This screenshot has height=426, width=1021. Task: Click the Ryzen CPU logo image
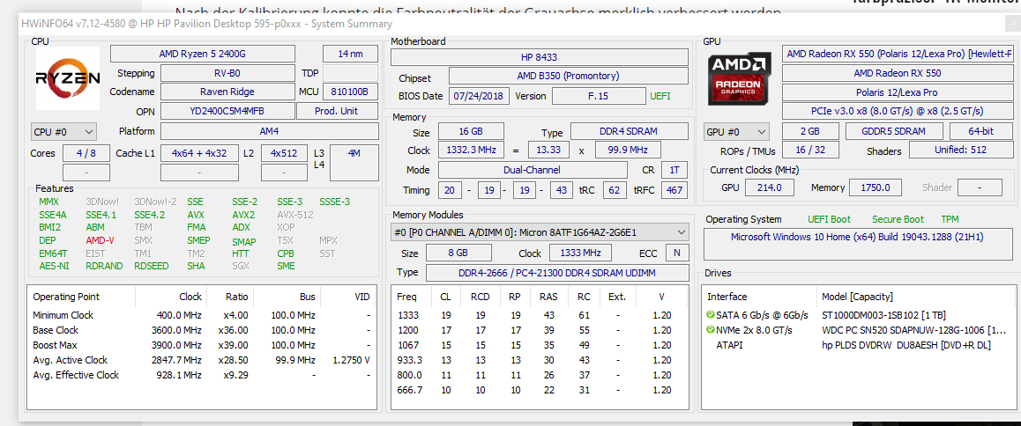pyautogui.click(x=67, y=78)
